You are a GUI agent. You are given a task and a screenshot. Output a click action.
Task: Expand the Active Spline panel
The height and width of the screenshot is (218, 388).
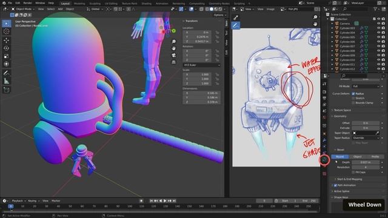341,191
